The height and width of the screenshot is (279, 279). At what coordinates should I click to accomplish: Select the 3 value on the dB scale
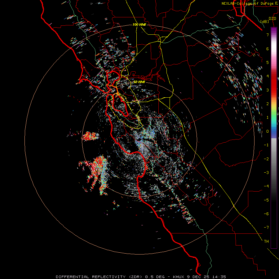(x=268, y=90)
